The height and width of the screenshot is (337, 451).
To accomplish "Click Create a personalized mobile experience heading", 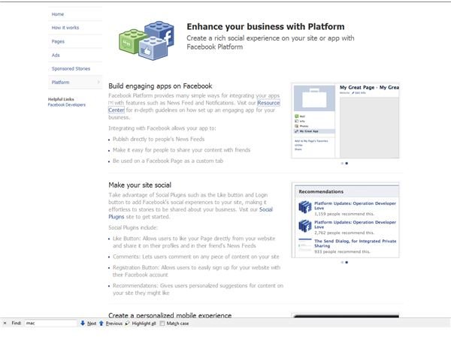I will click(x=170, y=315).
